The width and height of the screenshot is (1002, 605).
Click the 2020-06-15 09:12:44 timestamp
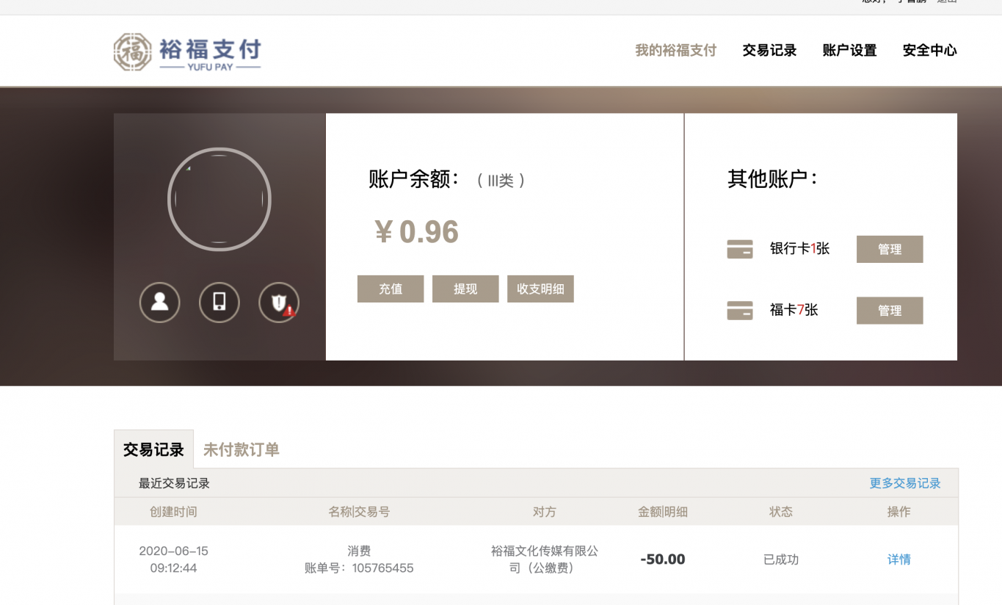click(x=174, y=559)
